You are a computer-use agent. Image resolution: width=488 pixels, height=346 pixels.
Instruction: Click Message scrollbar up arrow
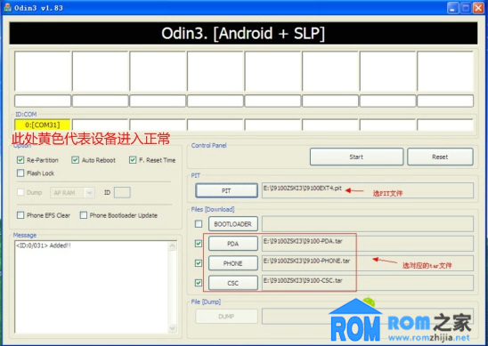click(173, 246)
